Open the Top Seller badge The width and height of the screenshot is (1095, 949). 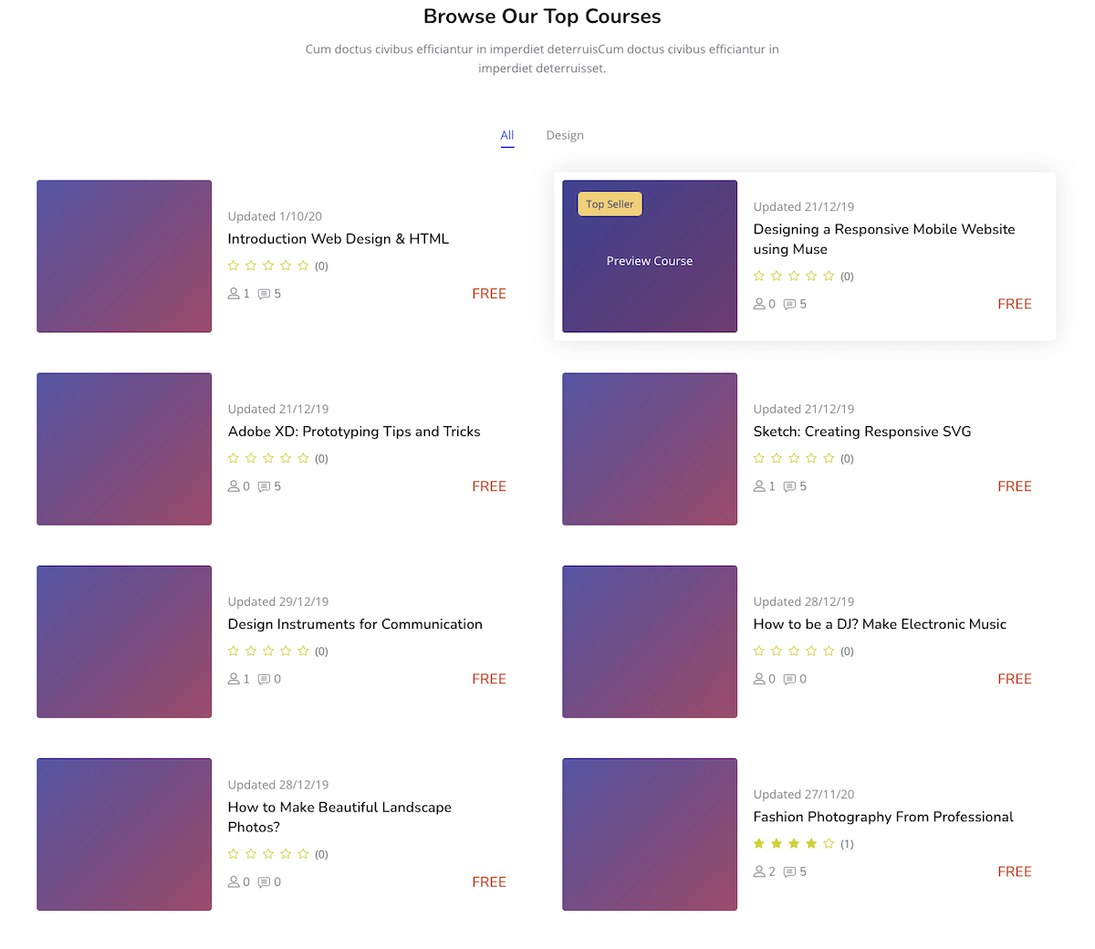(x=610, y=204)
